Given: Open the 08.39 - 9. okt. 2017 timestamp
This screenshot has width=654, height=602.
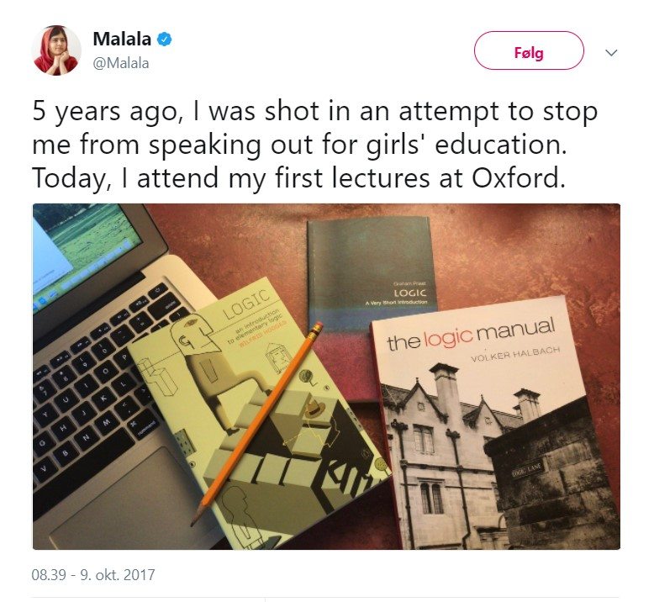Looking at the screenshot, I should pyautogui.click(x=93, y=576).
